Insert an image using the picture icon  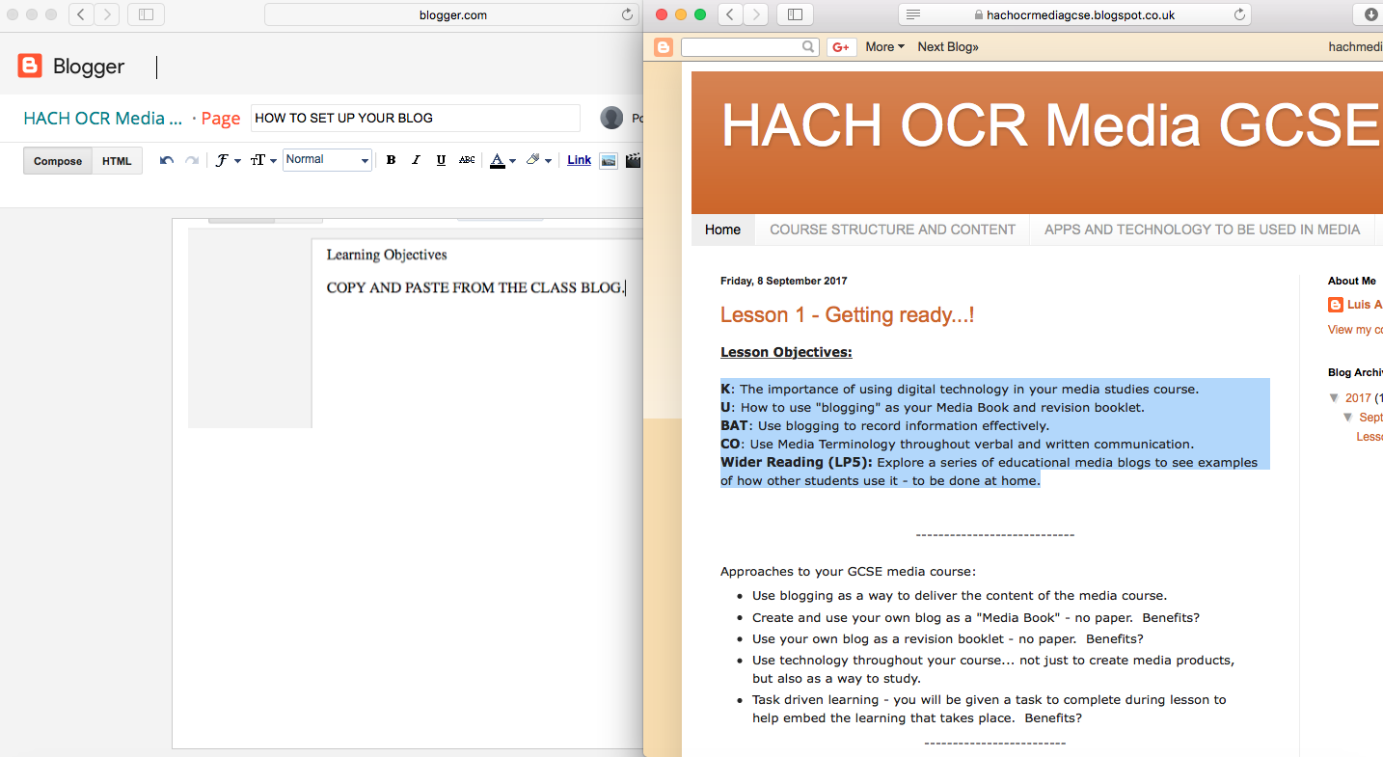pos(609,160)
